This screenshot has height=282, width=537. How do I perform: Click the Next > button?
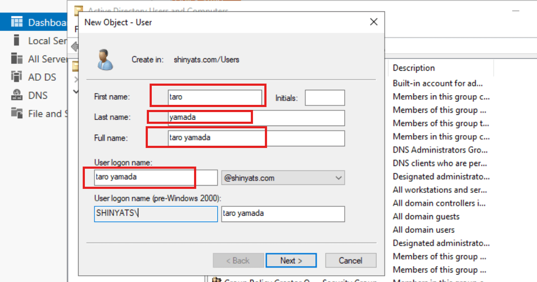(x=291, y=261)
